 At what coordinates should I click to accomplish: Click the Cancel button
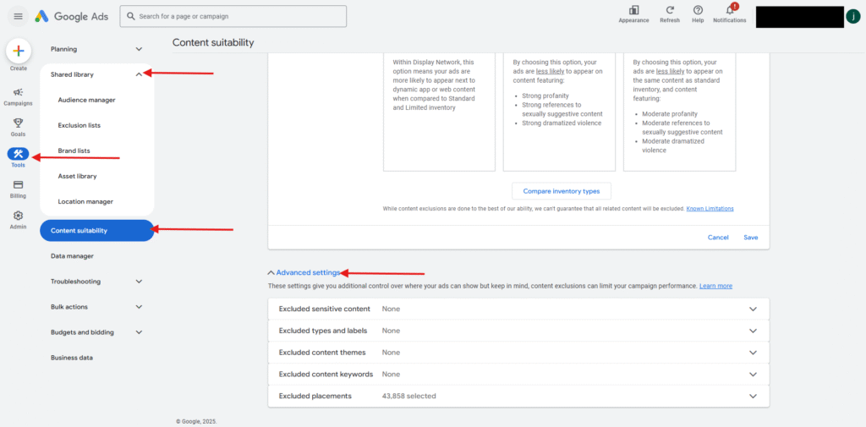tap(718, 238)
